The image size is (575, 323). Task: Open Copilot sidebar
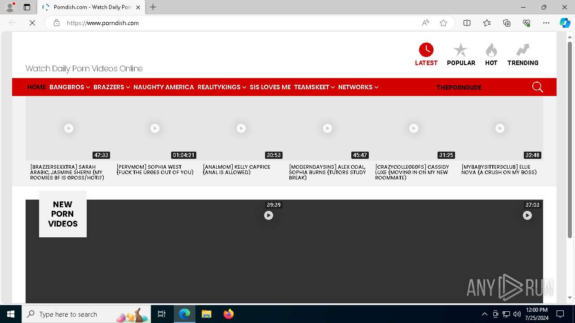coord(565,23)
